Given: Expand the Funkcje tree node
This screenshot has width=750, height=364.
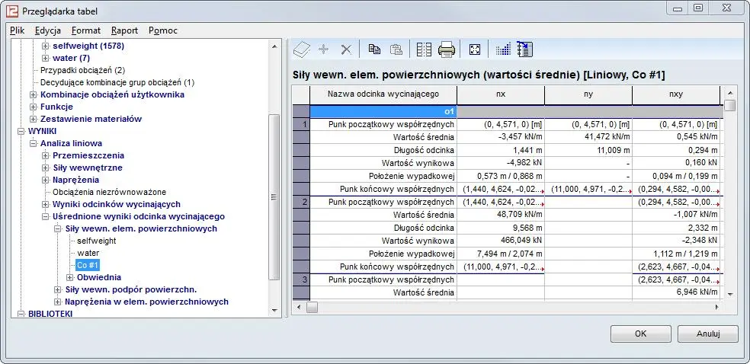Looking at the screenshot, I should click(33, 107).
